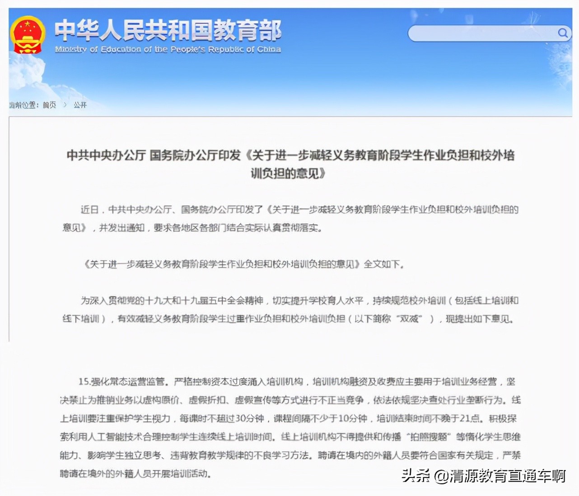The image size is (579, 496).
Task: Click the Ministry of Education English subtitle
Action: coord(168,49)
